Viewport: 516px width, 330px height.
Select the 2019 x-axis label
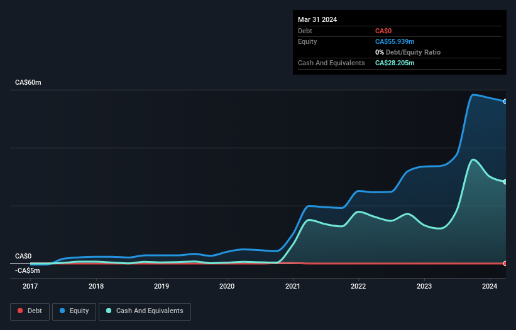162,286
